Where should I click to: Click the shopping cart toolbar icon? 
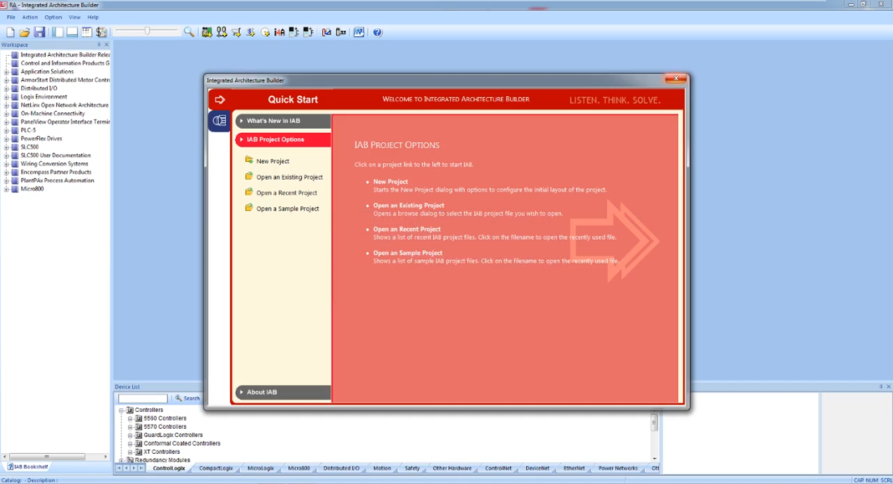tap(237, 33)
